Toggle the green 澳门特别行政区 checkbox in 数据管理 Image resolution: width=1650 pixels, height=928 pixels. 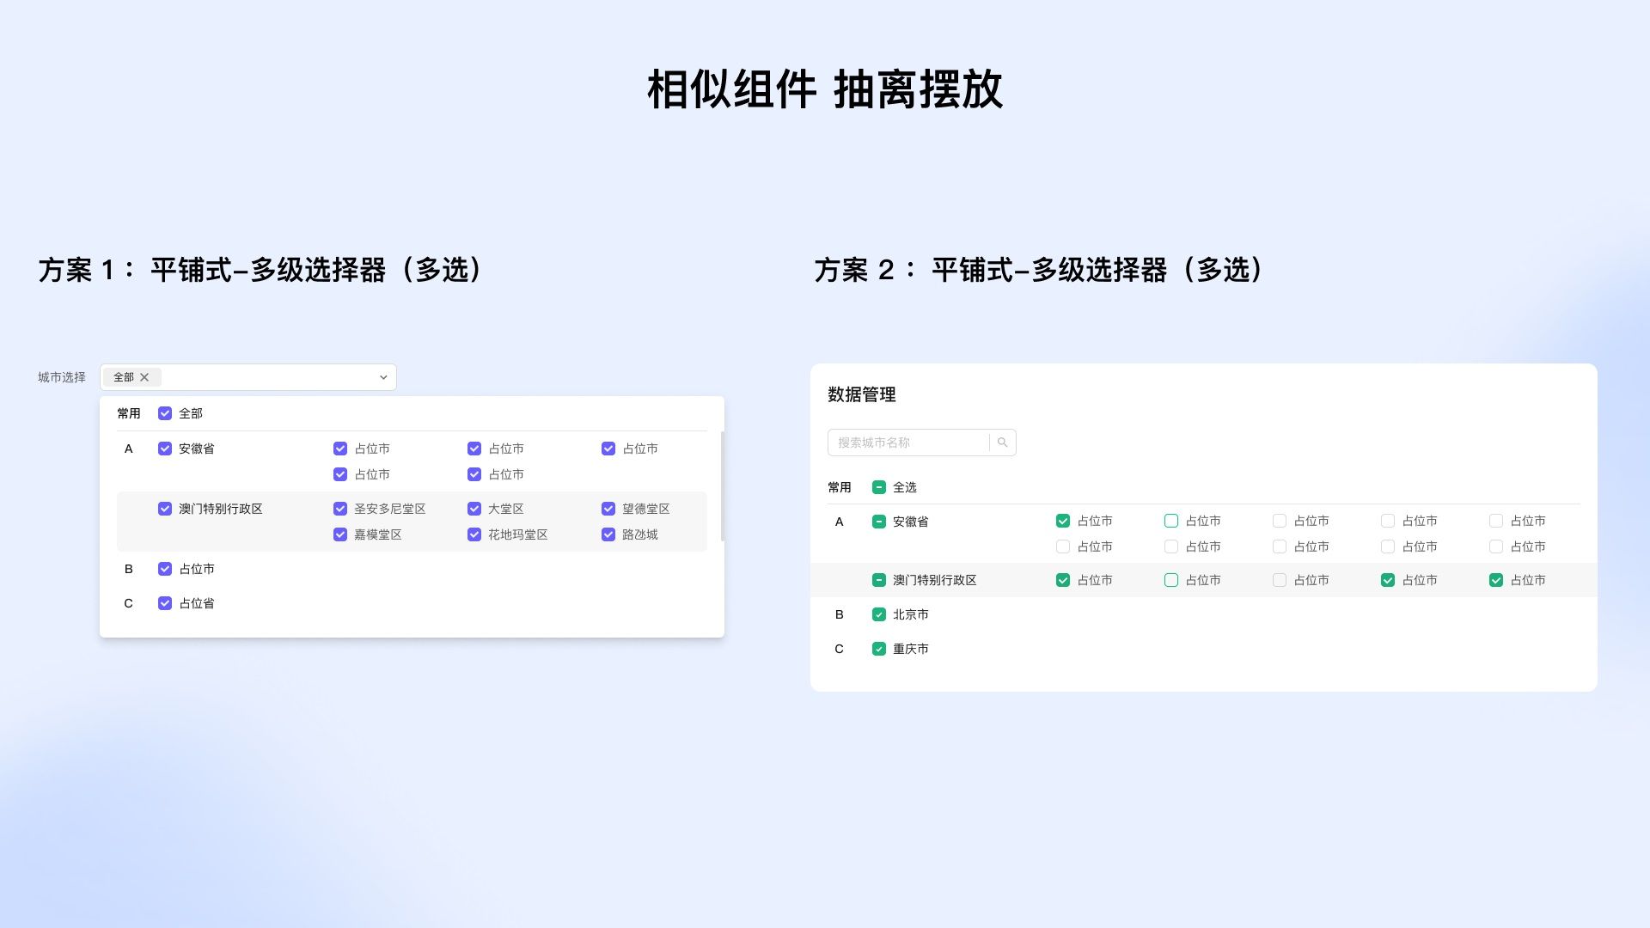[879, 580]
